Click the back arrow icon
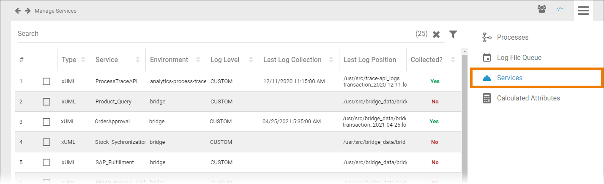Image resolution: width=604 pixels, height=184 pixels. point(18,11)
